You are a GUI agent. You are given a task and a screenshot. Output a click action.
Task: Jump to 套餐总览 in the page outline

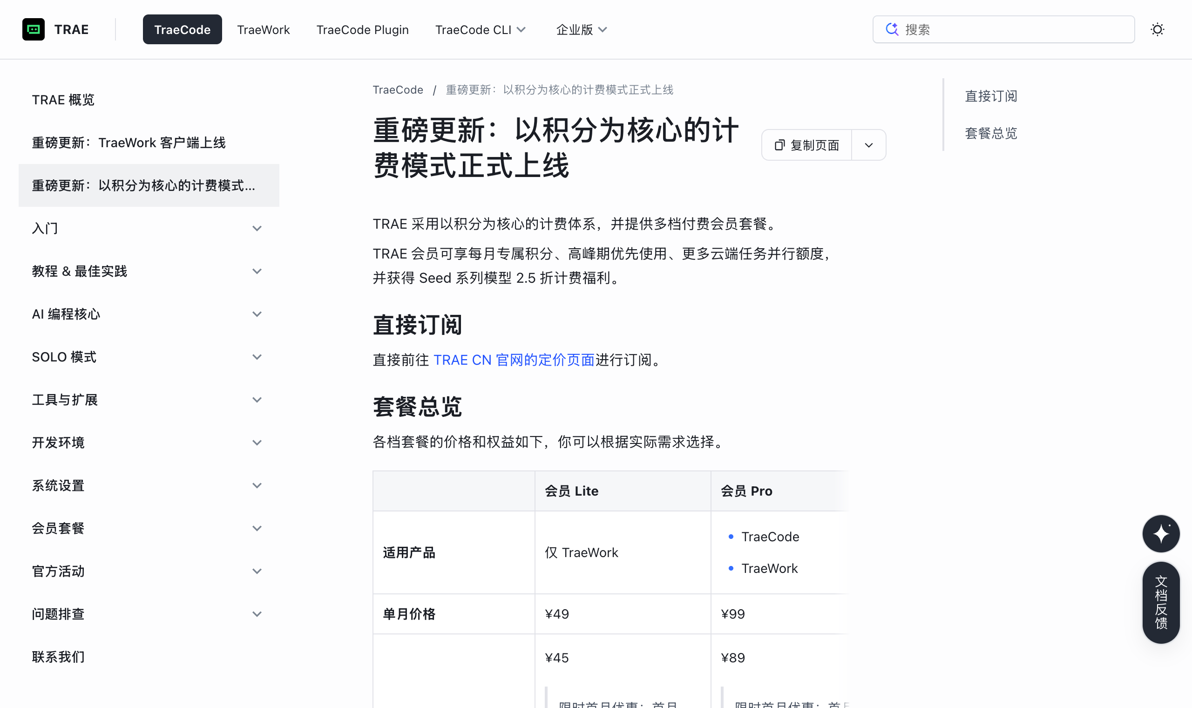(991, 133)
